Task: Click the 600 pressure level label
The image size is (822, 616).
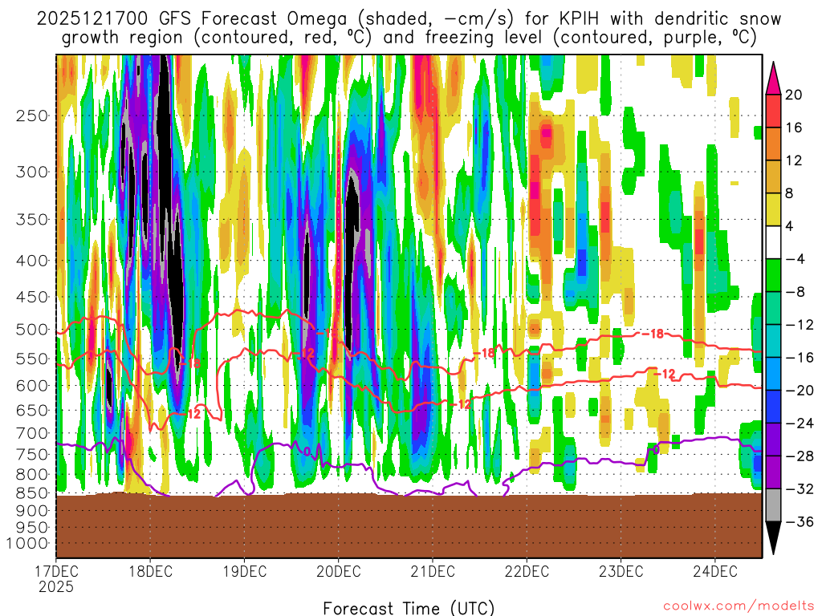Action: (x=32, y=386)
